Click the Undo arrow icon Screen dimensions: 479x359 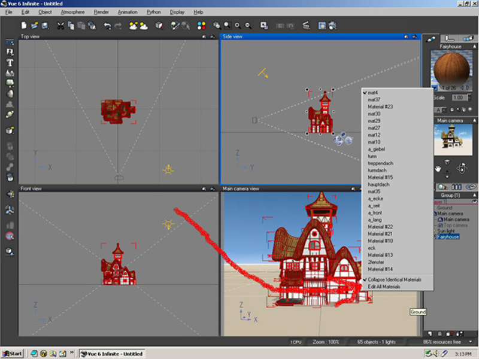tap(107, 26)
